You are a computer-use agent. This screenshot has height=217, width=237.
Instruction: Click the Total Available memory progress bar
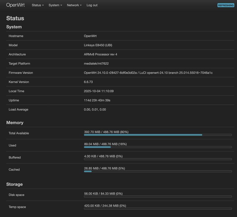pos(158,135)
